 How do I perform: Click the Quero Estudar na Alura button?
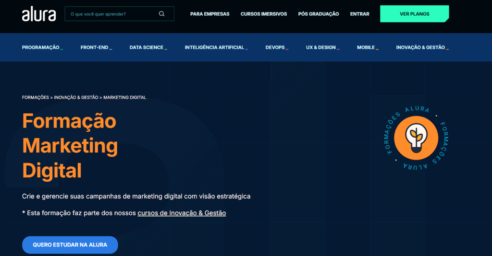[70, 244]
